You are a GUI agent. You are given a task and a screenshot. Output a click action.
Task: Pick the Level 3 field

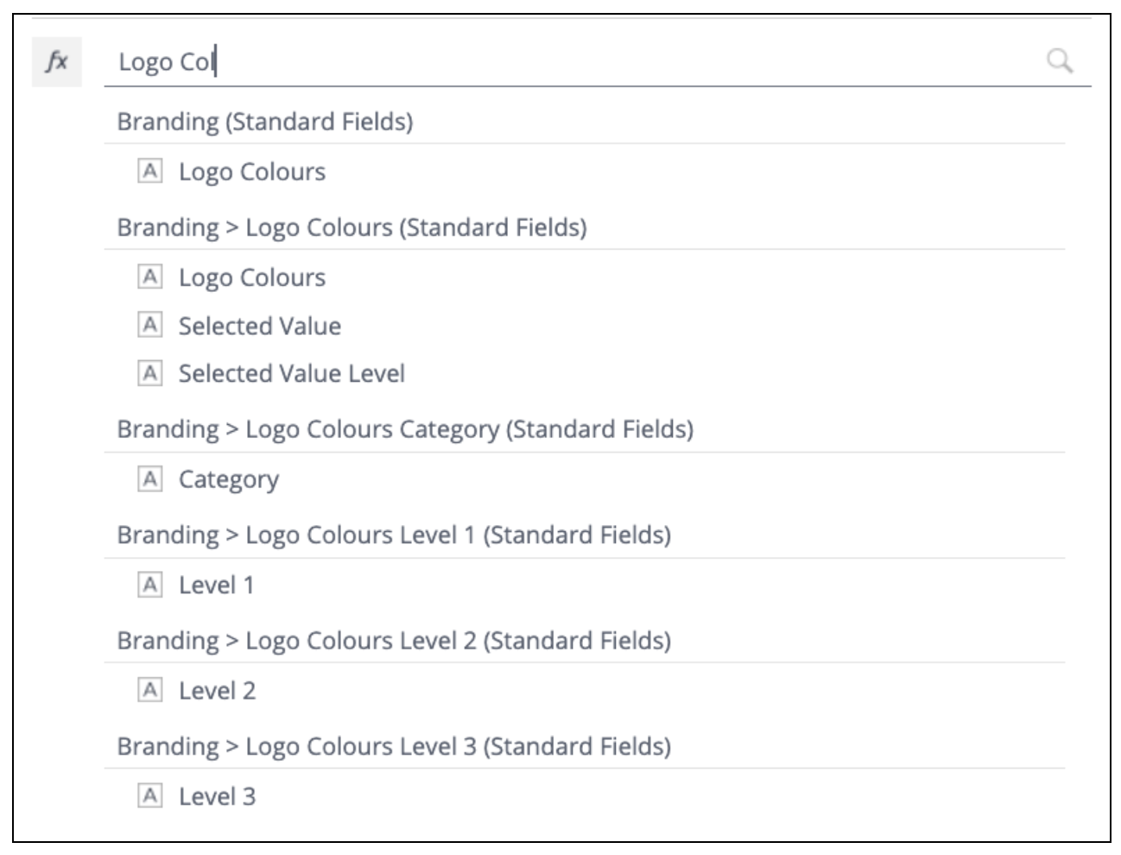217,796
